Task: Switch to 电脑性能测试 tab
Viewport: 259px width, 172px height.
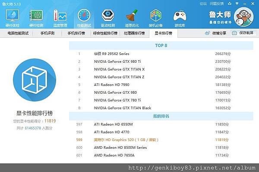Action: tap(18, 33)
